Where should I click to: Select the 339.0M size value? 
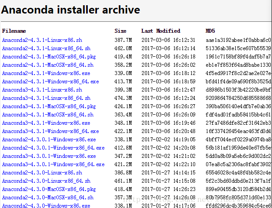click(123, 73)
